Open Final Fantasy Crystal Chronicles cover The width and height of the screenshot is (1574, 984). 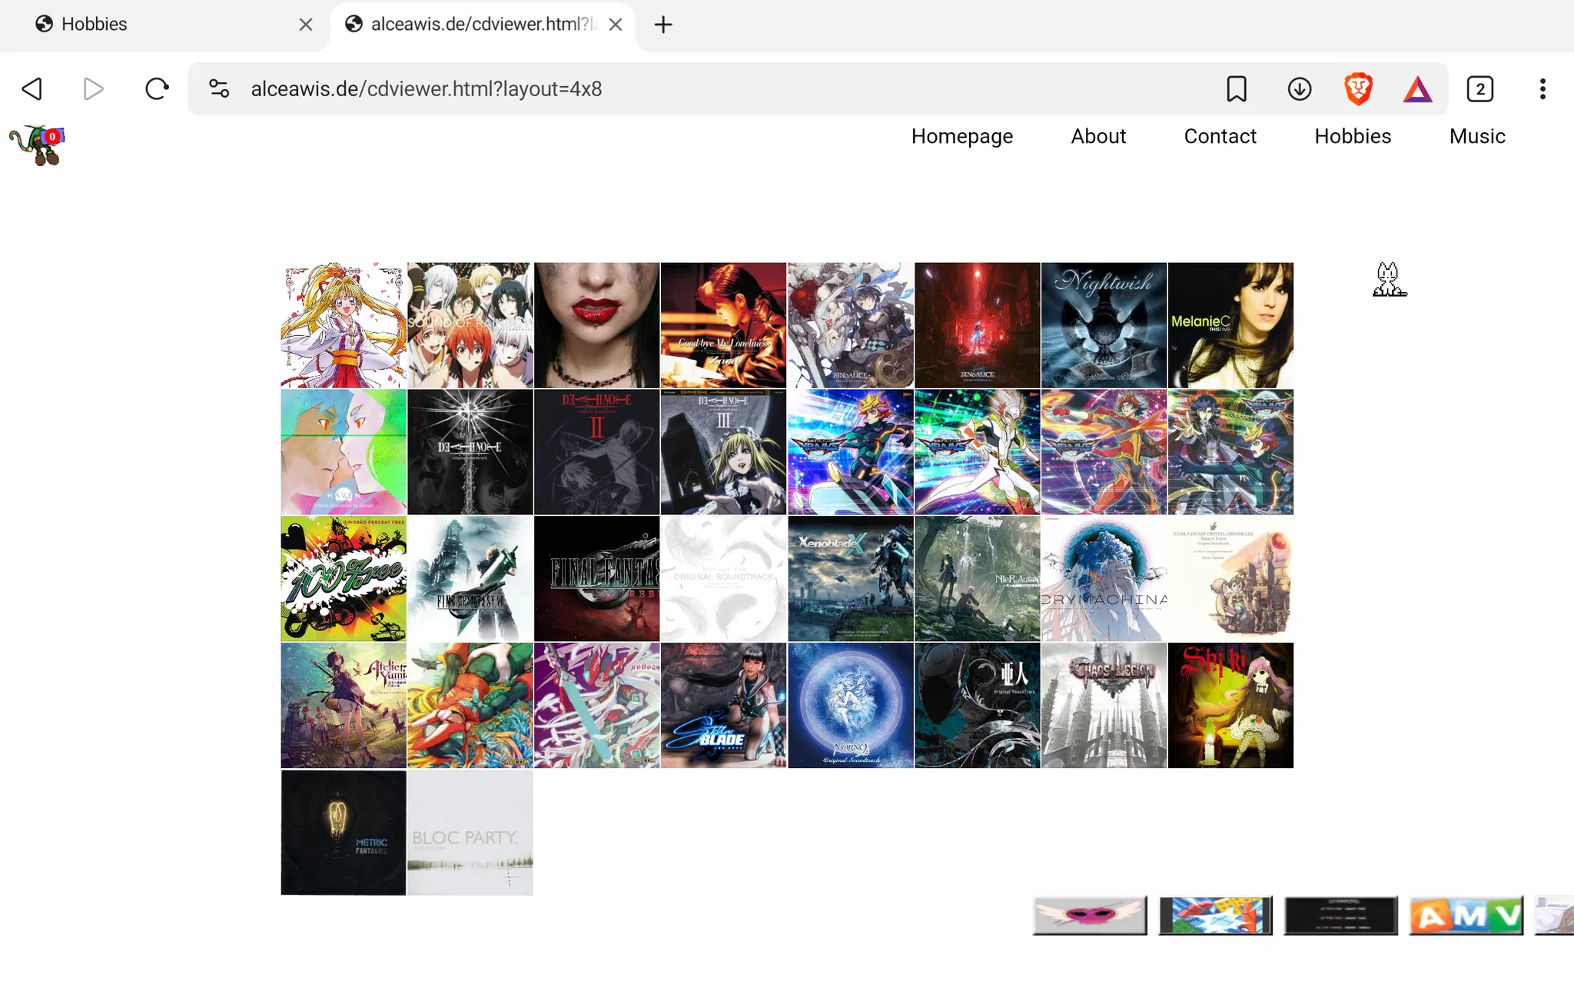click(x=1230, y=579)
